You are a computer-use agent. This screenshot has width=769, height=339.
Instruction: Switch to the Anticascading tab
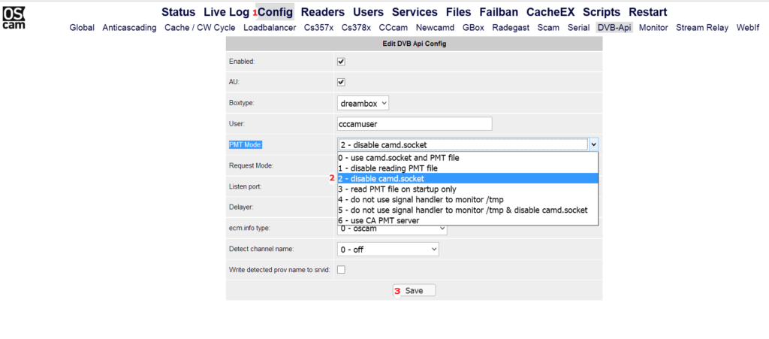[129, 28]
